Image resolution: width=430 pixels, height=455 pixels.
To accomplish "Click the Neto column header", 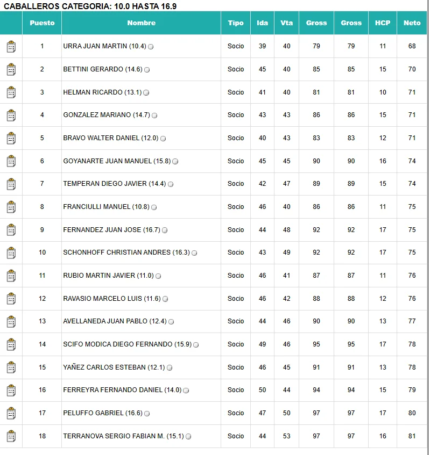I will point(412,23).
